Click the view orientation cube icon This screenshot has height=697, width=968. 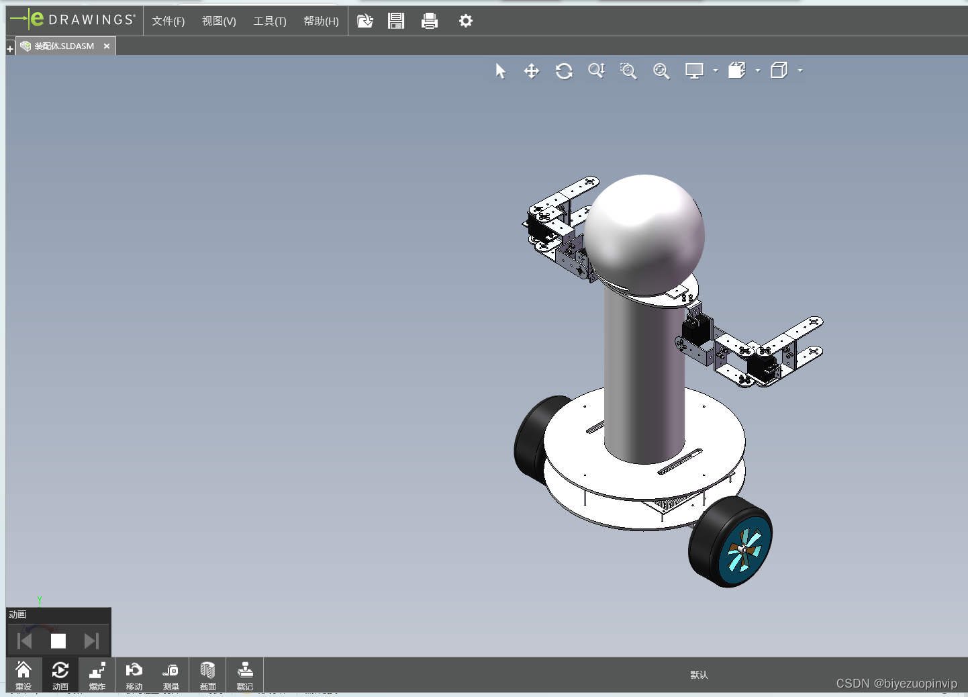tap(779, 71)
